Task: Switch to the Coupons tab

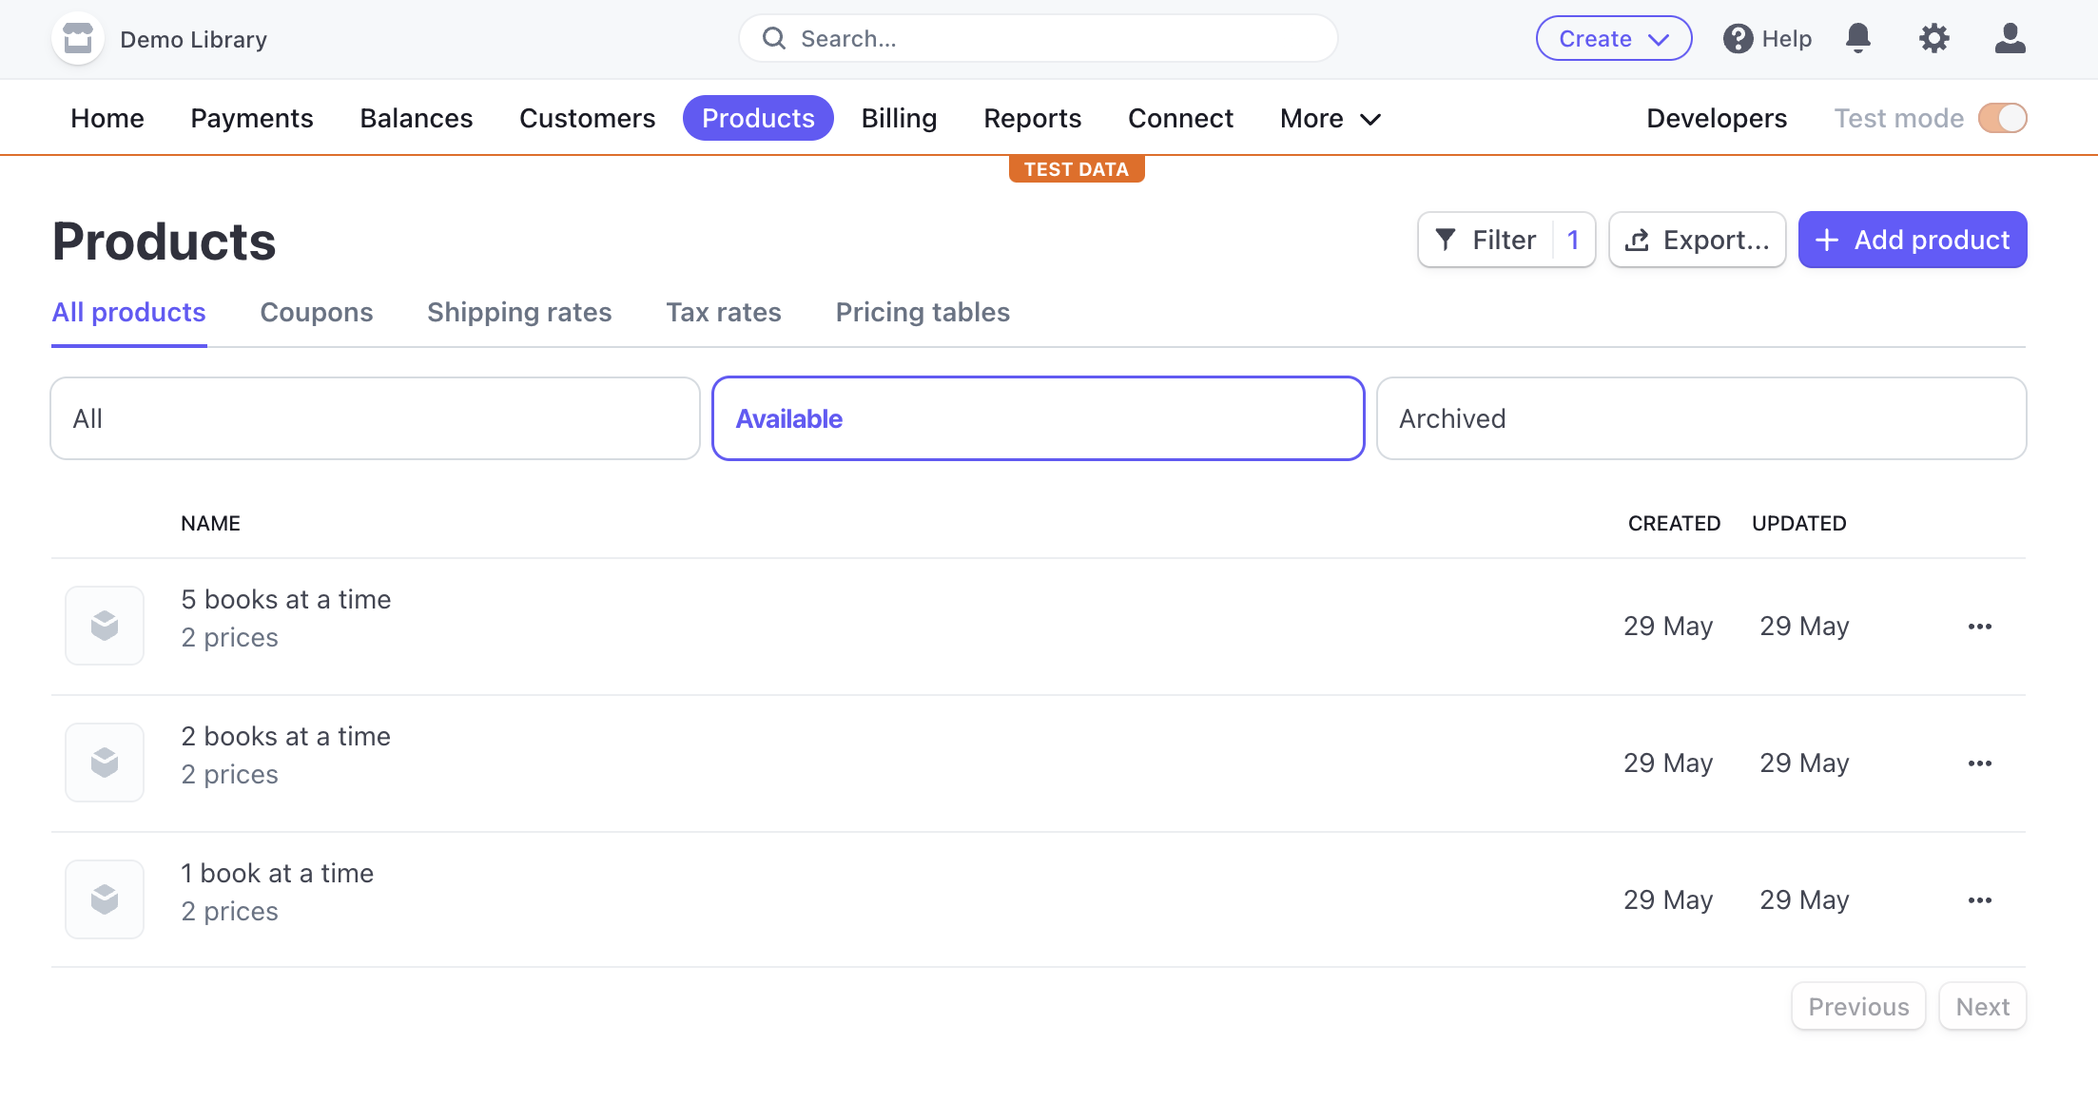Action: click(x=317, y=312)
